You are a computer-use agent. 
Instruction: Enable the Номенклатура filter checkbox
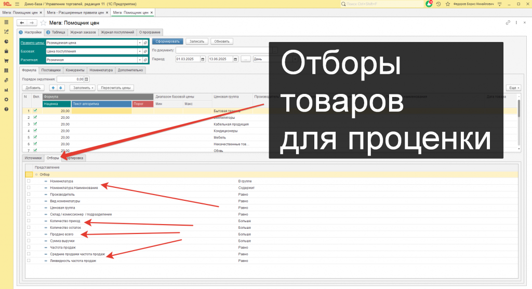point(29,181)
